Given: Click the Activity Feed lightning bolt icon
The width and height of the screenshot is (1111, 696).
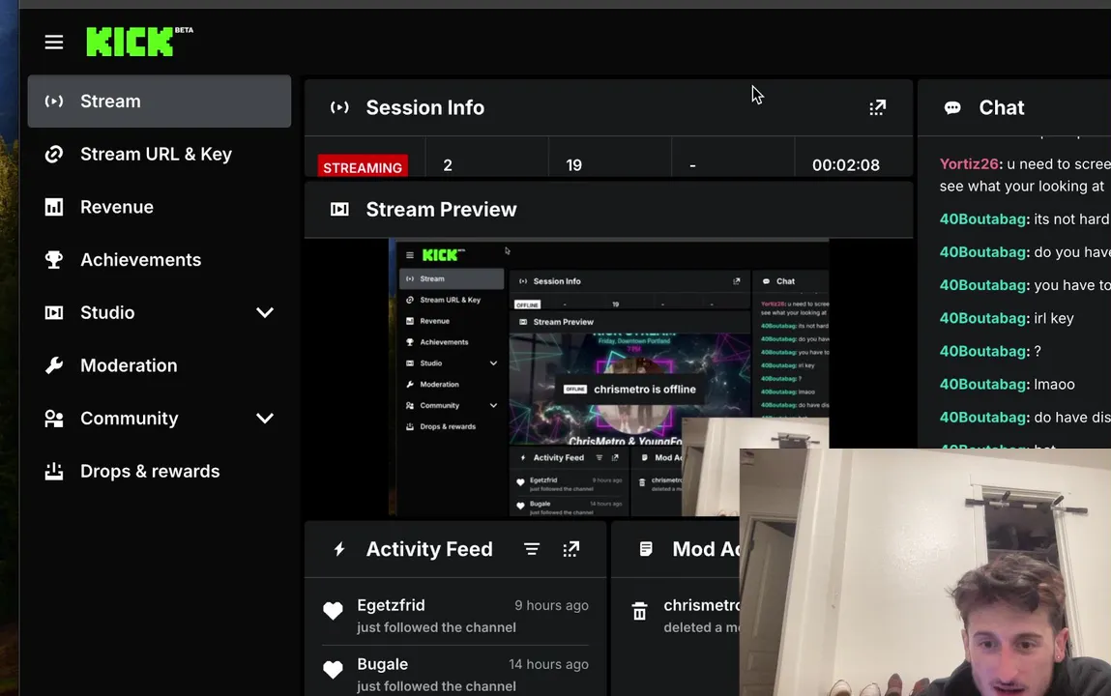Looking at the screenshot, I should coord(339,549).
